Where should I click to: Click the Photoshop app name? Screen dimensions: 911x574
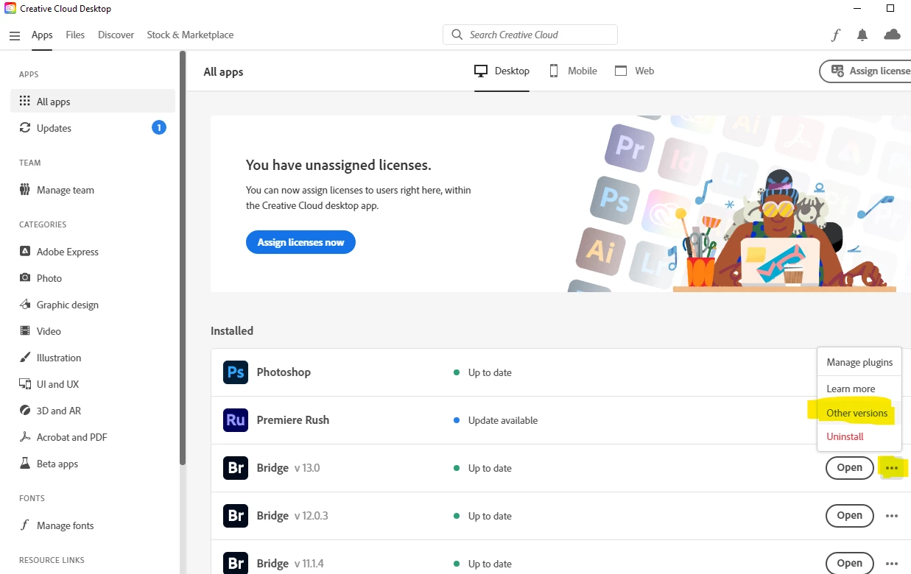click(284, 372)
